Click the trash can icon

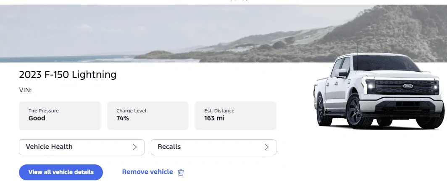tap(181, 172)
